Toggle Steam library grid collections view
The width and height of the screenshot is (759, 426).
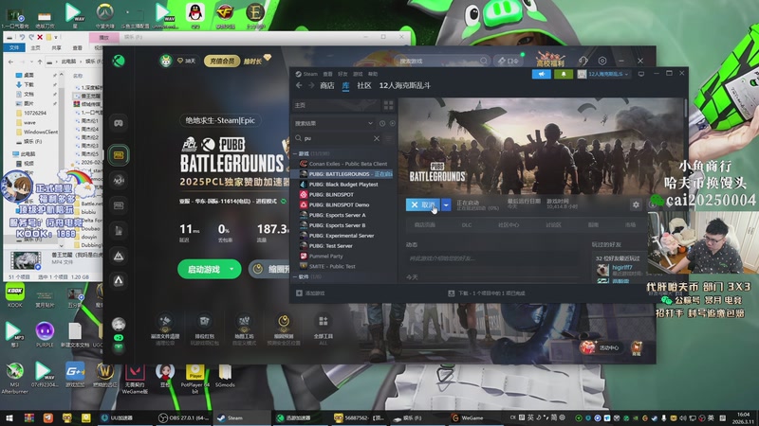coord(388,105)
